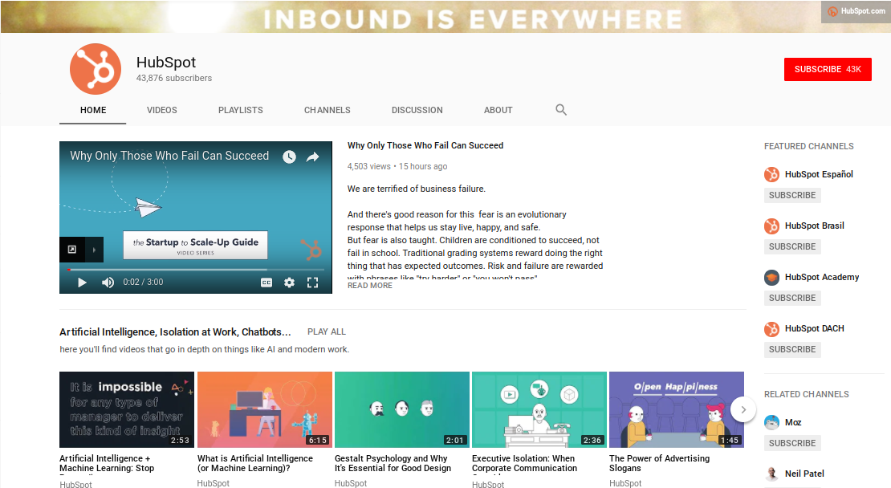Open the HubSpot Academy channel name
Image resolution: width=891 pixels, height=488 pixels.
point(822,277)
